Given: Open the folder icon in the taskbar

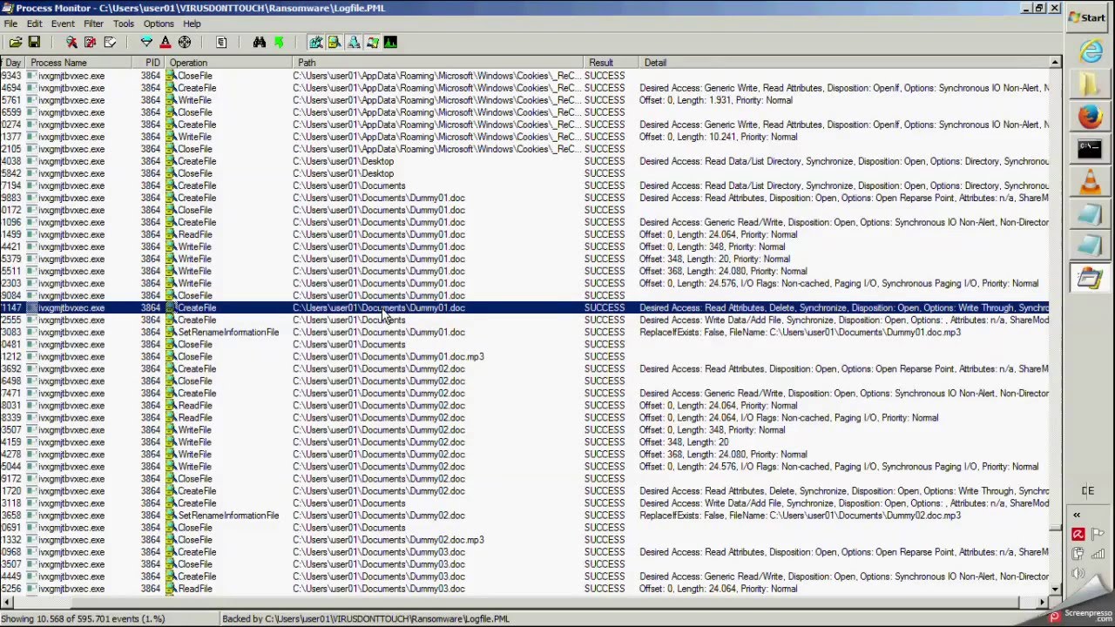Looking at the screenshot, I should [1090, 84].
